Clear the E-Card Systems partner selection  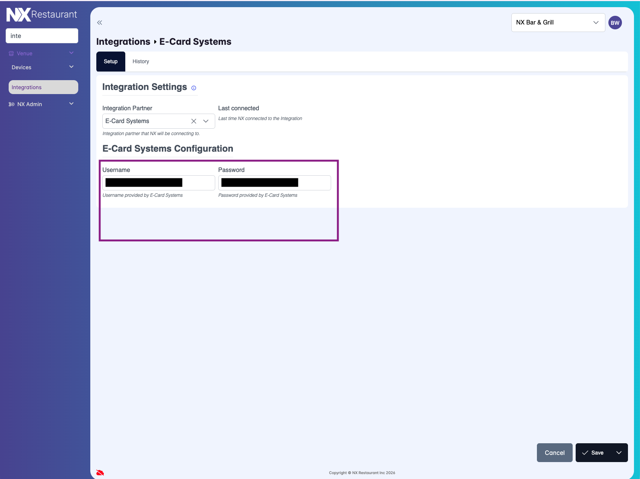tap(194, 121)
